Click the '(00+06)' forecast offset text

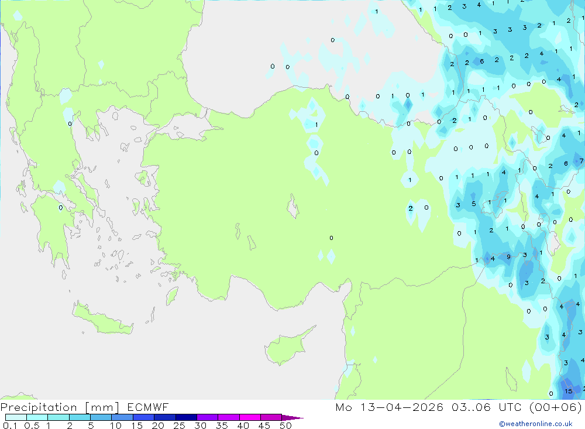click(556, 407)
